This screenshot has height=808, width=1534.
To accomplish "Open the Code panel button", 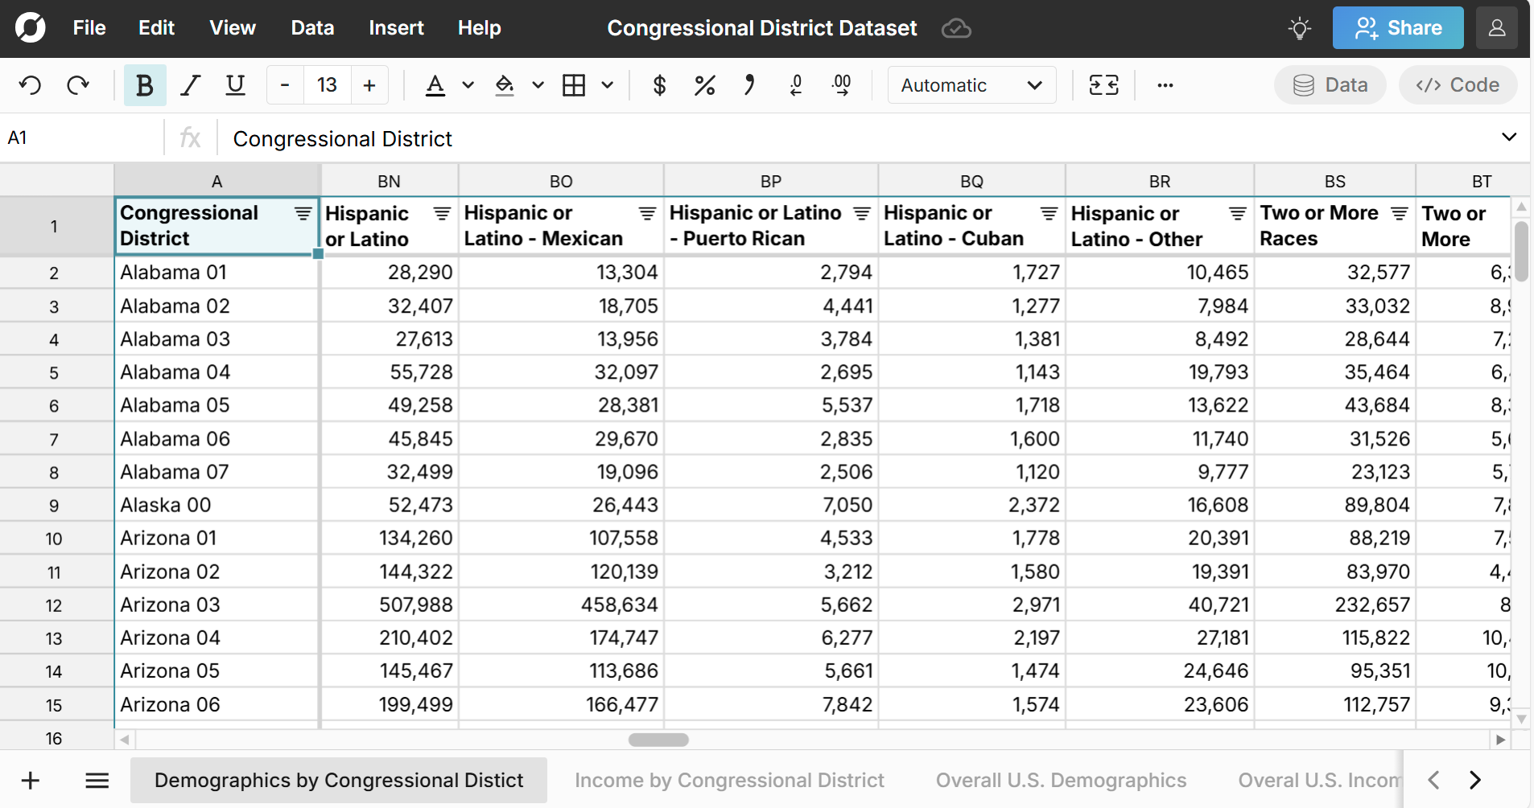I will pos(1458,85).
